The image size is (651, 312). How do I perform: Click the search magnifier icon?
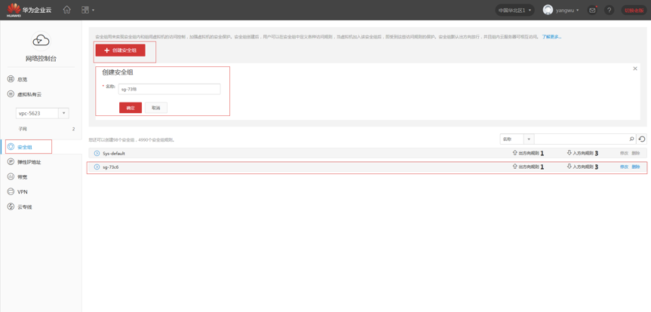[x=631, y=139]
